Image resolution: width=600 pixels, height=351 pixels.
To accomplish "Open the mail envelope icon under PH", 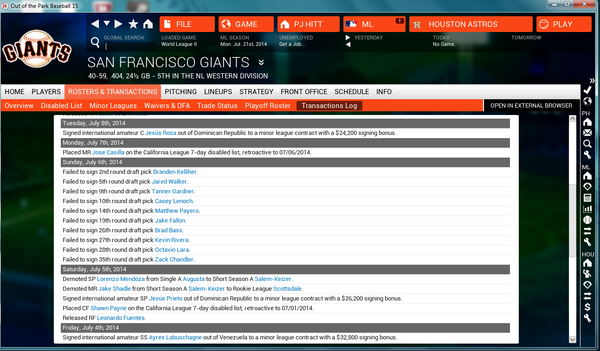I will [x=587, y=133].
